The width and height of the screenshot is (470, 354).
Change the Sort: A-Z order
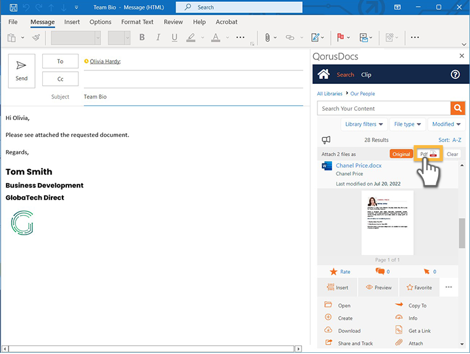pos(450,140)
